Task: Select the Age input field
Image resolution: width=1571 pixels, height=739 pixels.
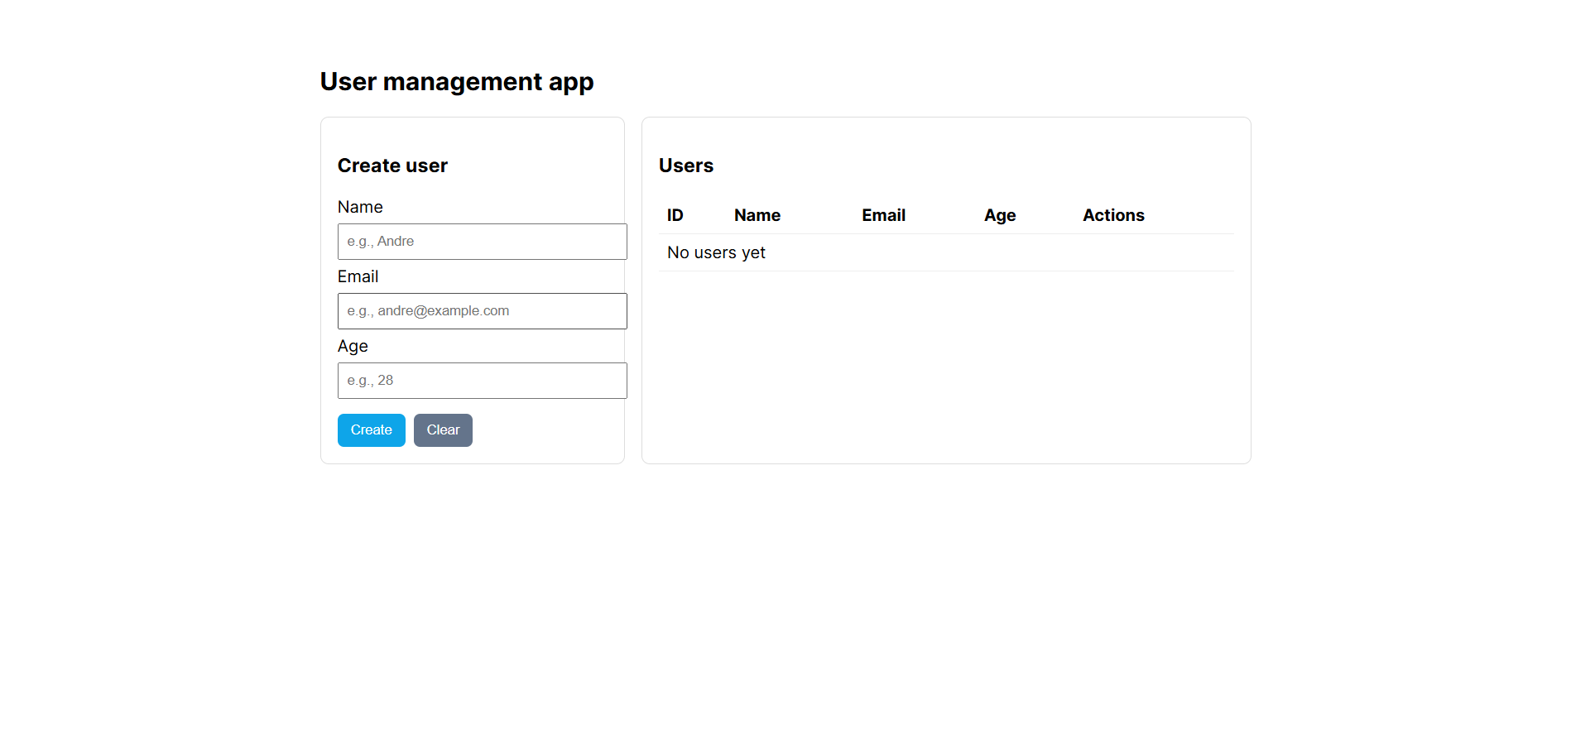Action: (482, 381)
